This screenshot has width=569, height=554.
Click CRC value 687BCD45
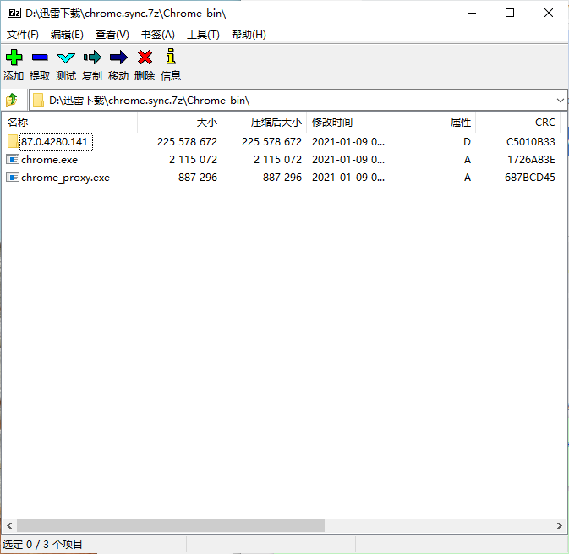pyautogui.click(x=530, y=177)
